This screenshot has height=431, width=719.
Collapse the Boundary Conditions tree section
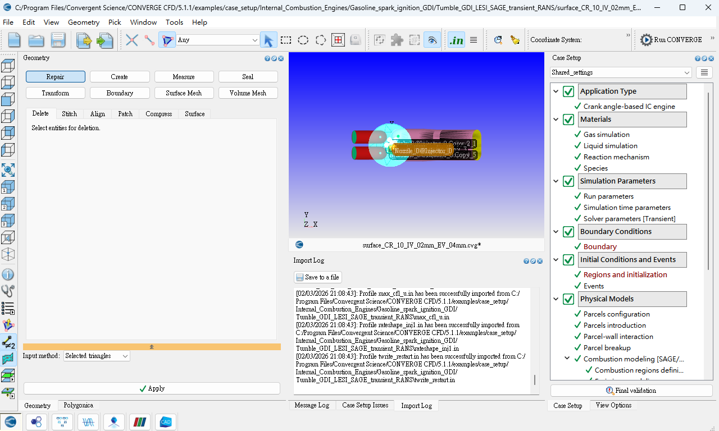click(556, 232)
